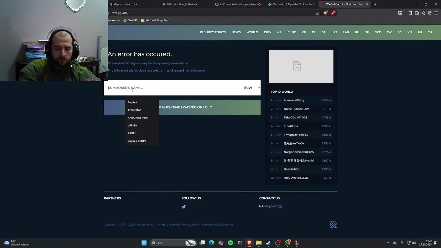Select KR region in nav bar
This screenshot has width=441, height=248.
[304, 32]
